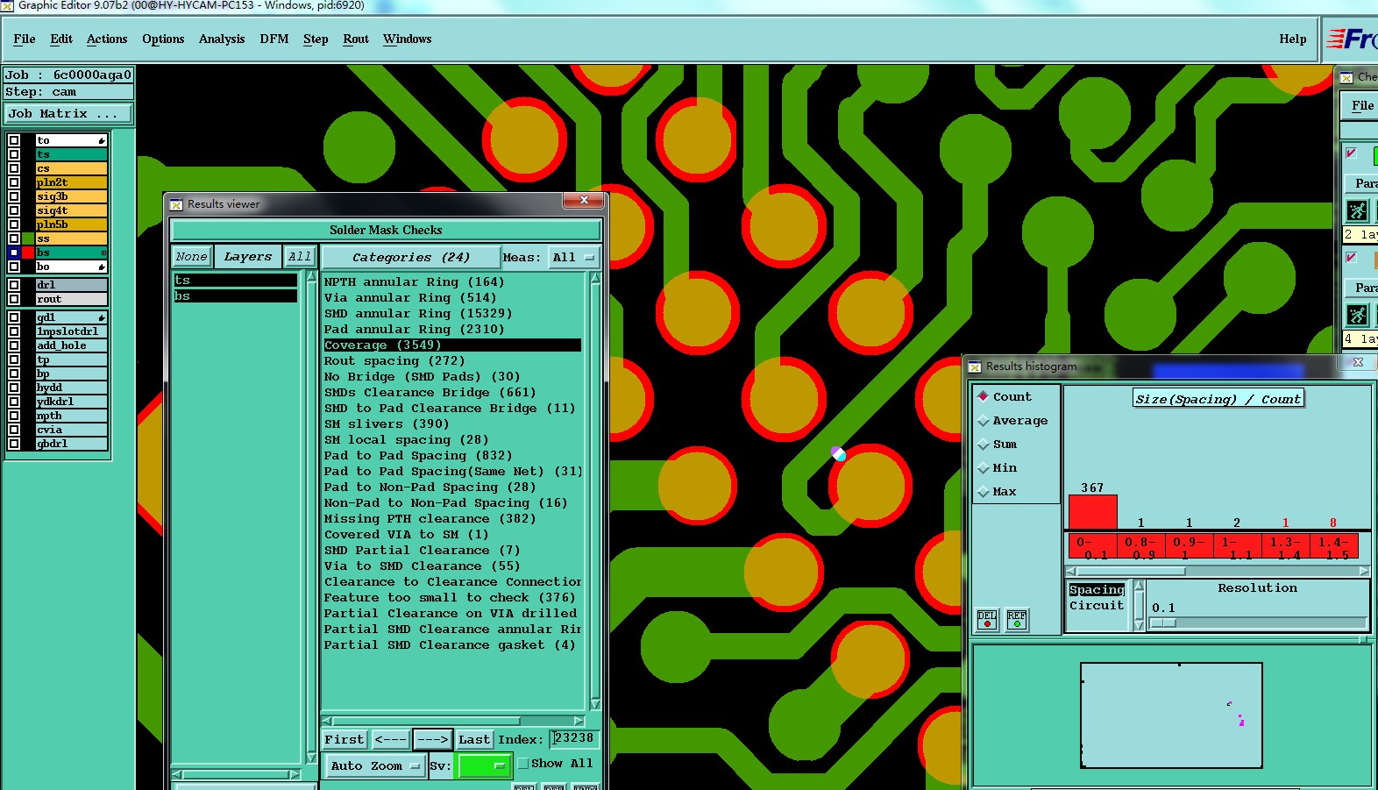Click the REF button in Results histogram
This screenshot has width=1378, height=790.
click(x=1017, y=620)
